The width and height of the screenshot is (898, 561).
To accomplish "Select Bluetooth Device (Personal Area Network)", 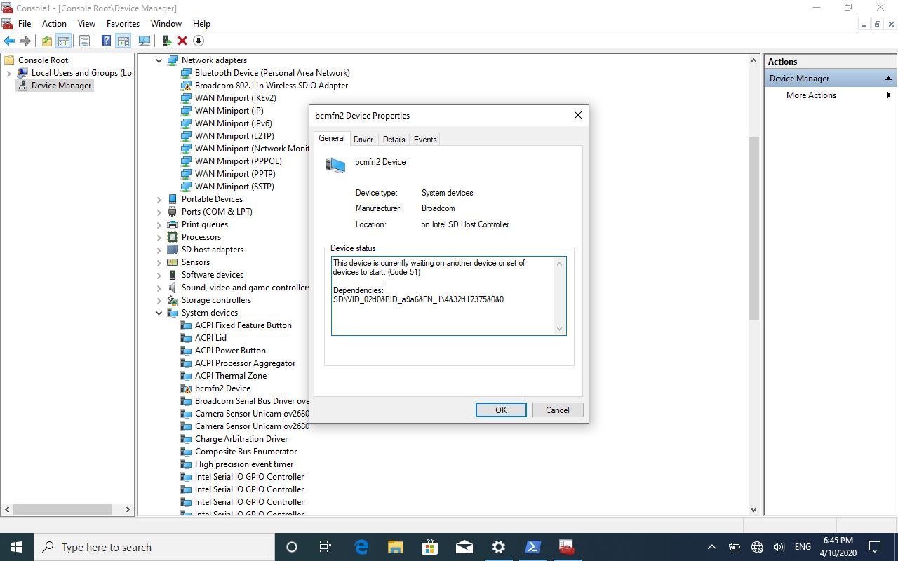I will point(272,73).
